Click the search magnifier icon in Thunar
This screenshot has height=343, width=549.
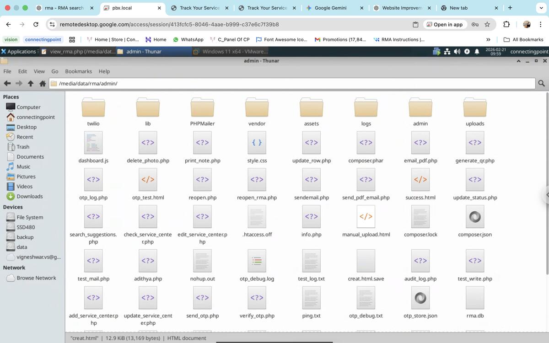click(x=542, y=83)
